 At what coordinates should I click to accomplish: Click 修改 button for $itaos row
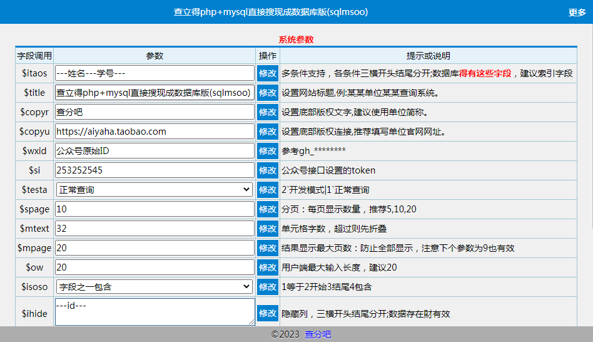268,73
